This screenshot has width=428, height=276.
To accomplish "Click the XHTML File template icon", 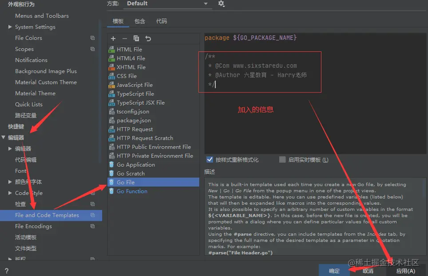I will coord(111,67).
